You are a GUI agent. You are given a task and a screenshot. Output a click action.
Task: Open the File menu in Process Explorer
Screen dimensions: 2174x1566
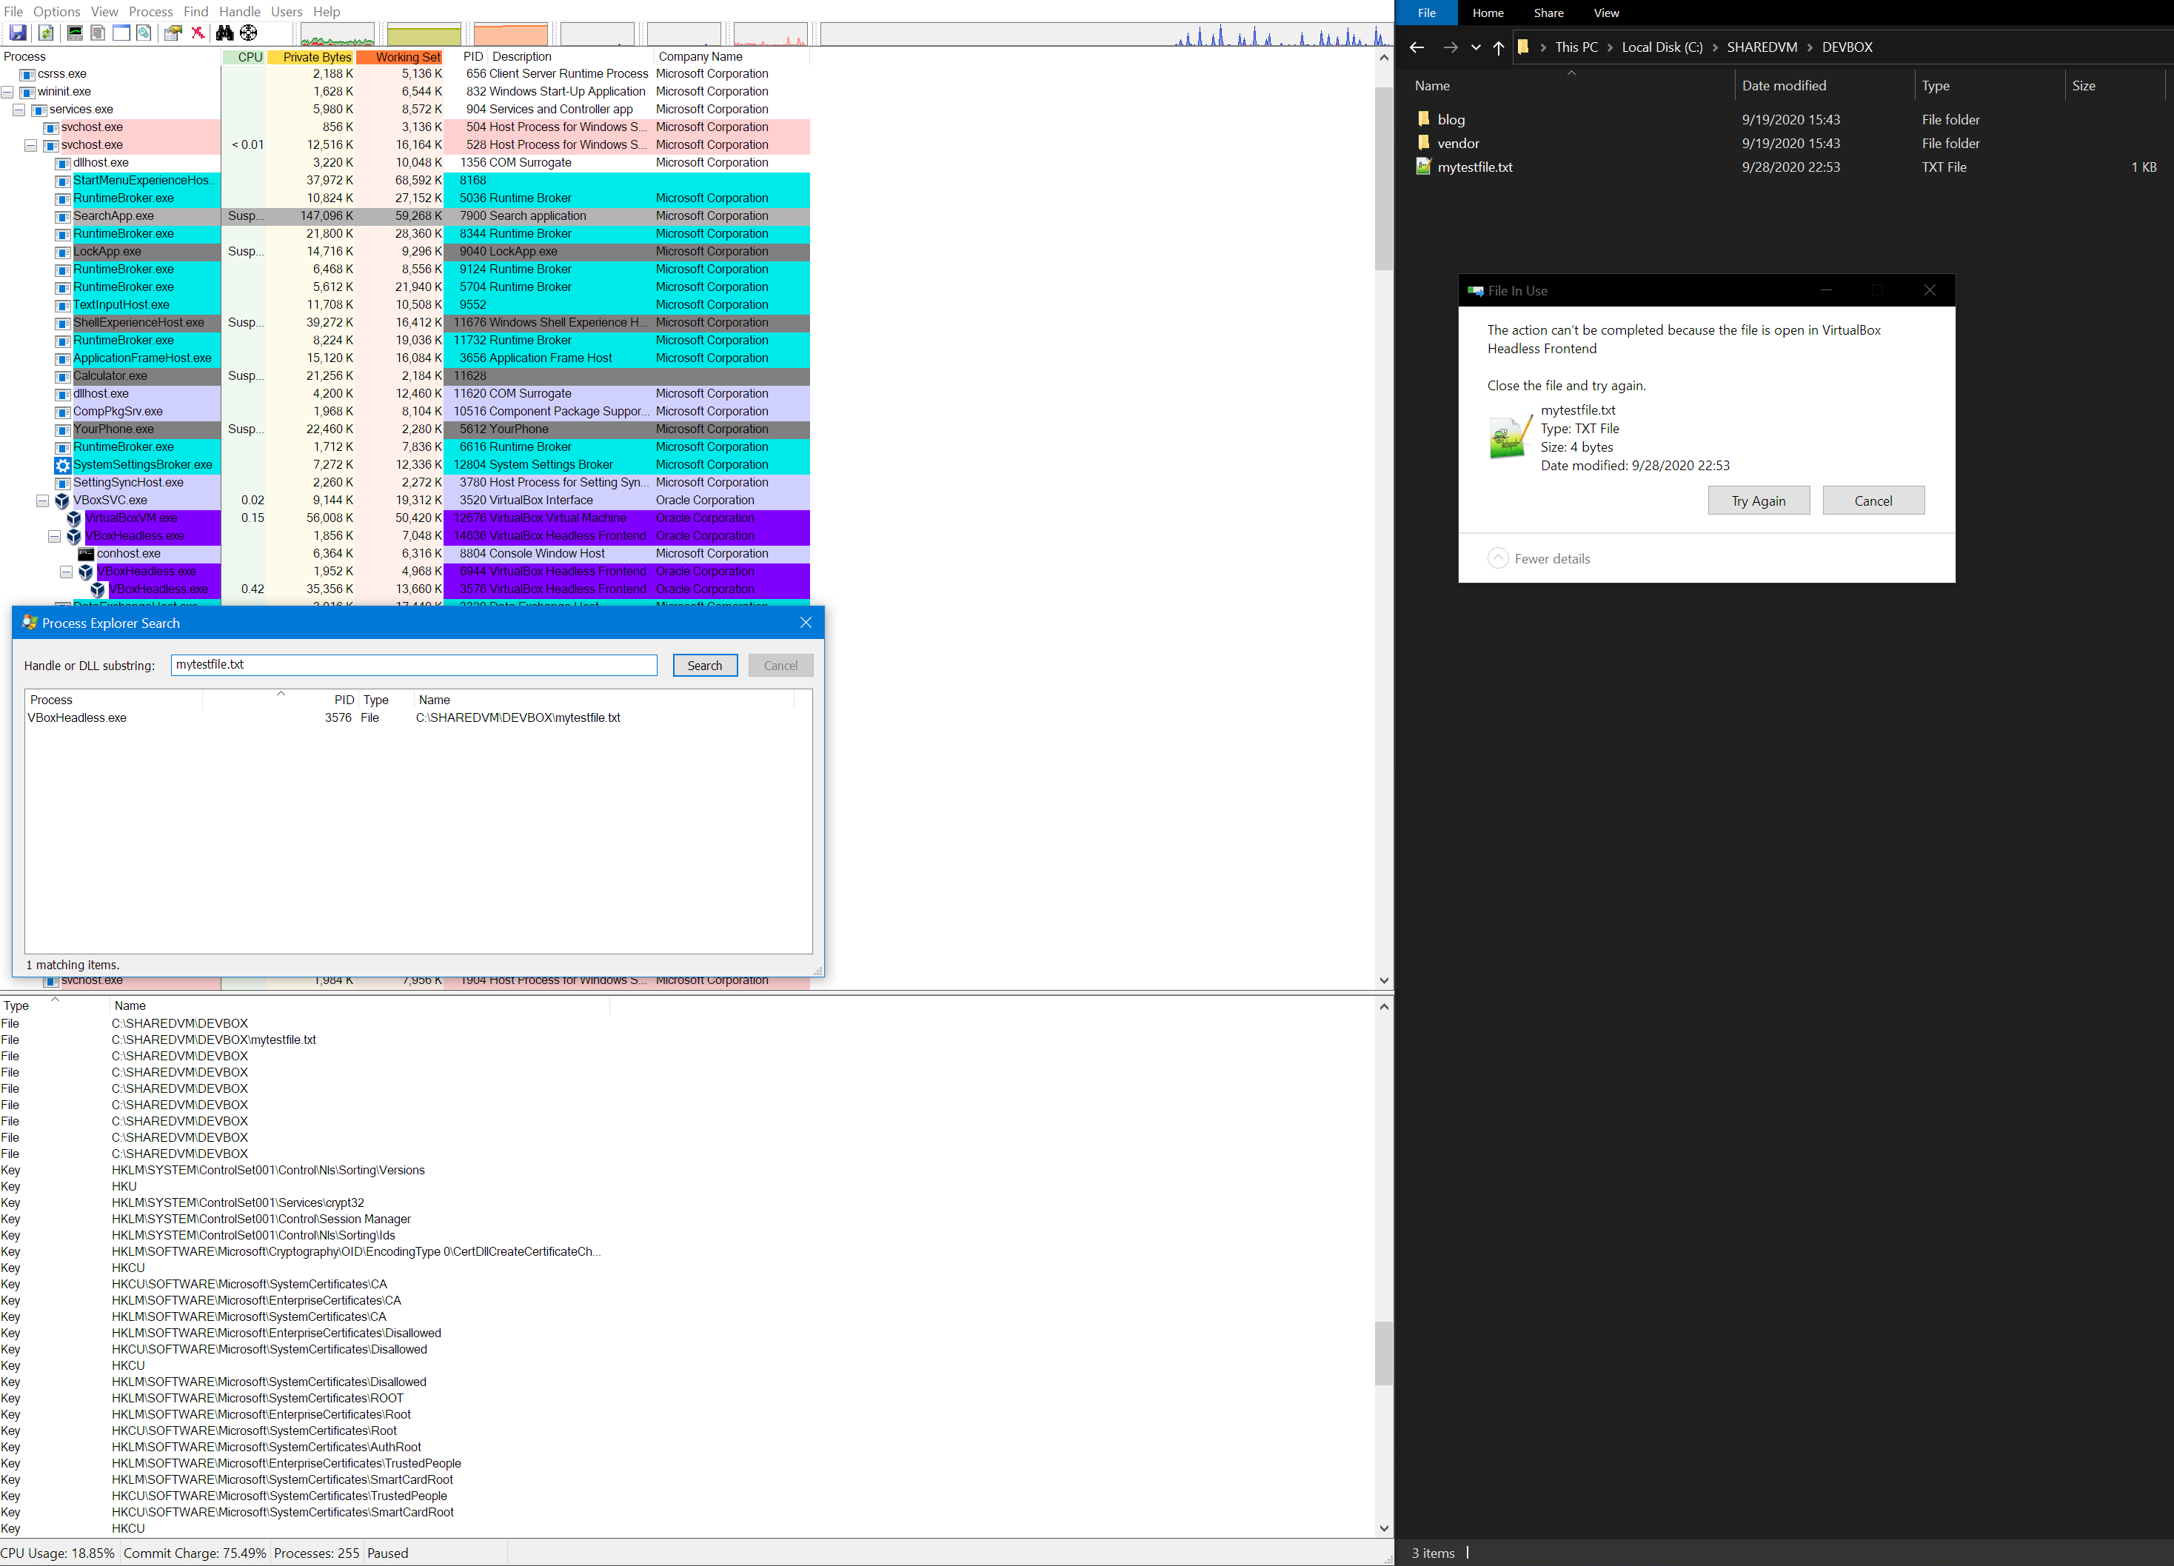[x=13, y=12]
